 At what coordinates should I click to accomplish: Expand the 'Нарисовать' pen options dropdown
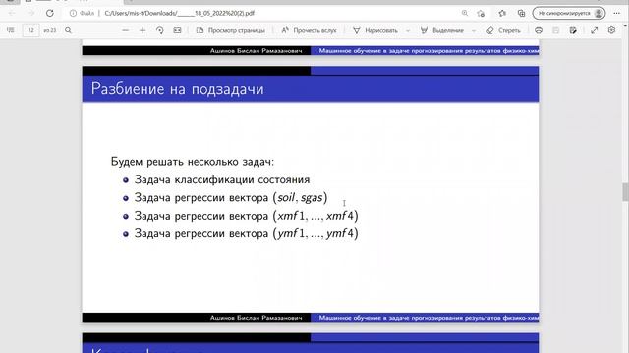(408, 30)
